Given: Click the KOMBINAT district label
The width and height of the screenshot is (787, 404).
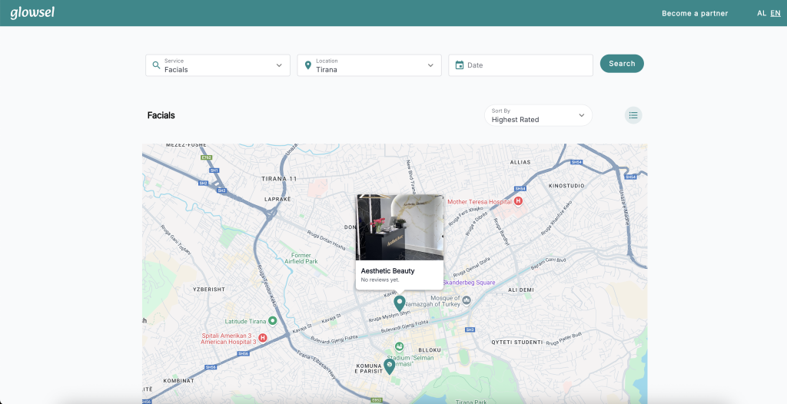Looking at the screenshot, I should pos(178,380).
